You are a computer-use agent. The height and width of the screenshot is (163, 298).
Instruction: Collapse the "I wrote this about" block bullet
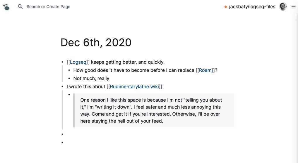[x=62, y=86]
